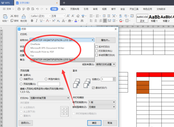Check the 打印到文件 option

tap(97, 51)
